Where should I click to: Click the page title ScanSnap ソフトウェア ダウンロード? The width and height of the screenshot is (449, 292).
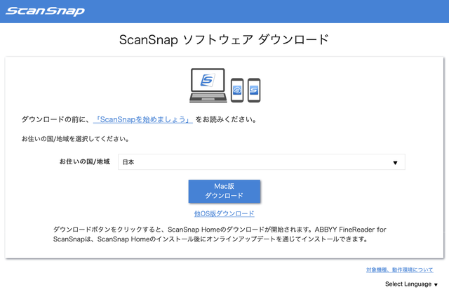[x=224, y=39]
